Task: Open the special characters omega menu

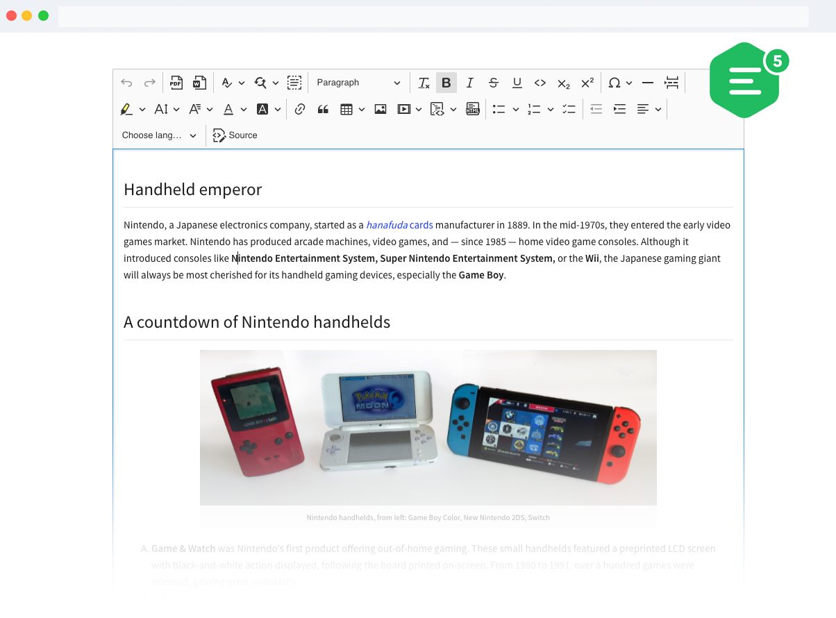Action: pos(620,83)
